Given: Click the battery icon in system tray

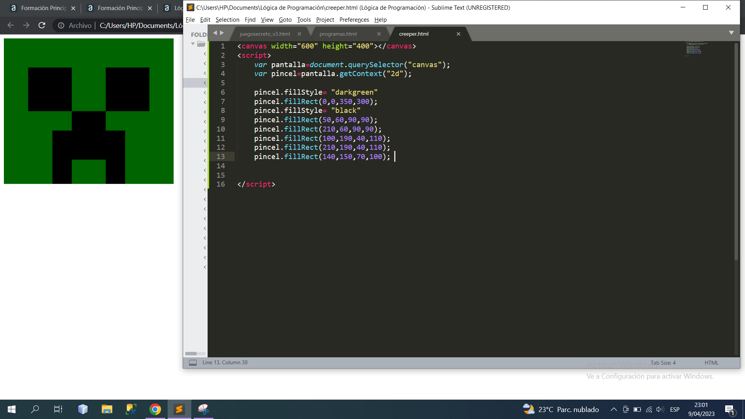Looking at the screenshot, I should pos(637,409).
